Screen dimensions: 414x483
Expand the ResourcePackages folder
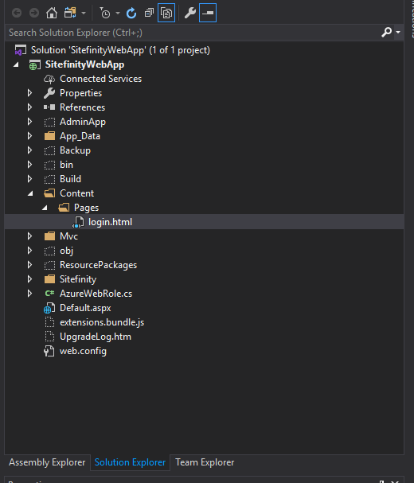(29, 265)
